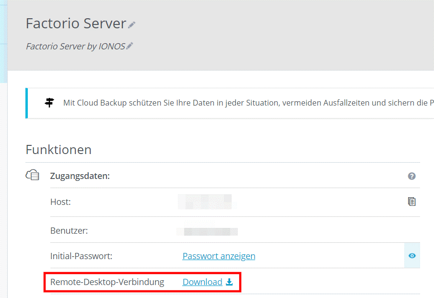Viewport: 434px width, 298px height.
Task: Click the 'Benutzer:' label
Action: [x=69, y=231]
